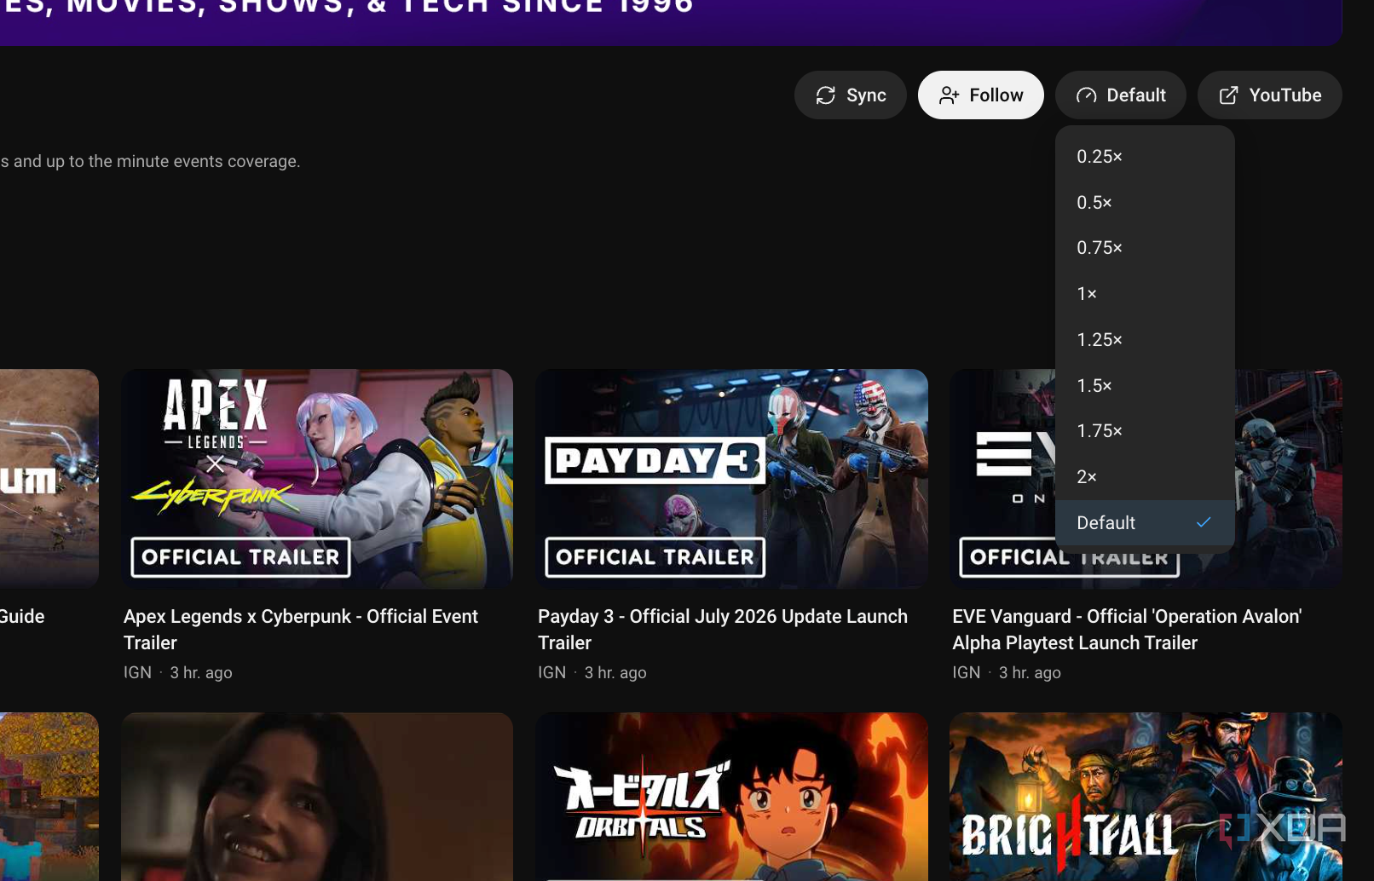The width and height of the screenshot is (1374, 881).
Task: Click Apex Legends x Cyberpunk video title
Action: pyautogui.click(x=301, y=629)
